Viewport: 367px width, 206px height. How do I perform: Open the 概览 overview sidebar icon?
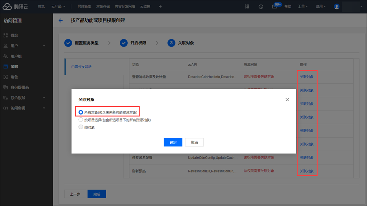pyautogui.click(x=6, y=36)
